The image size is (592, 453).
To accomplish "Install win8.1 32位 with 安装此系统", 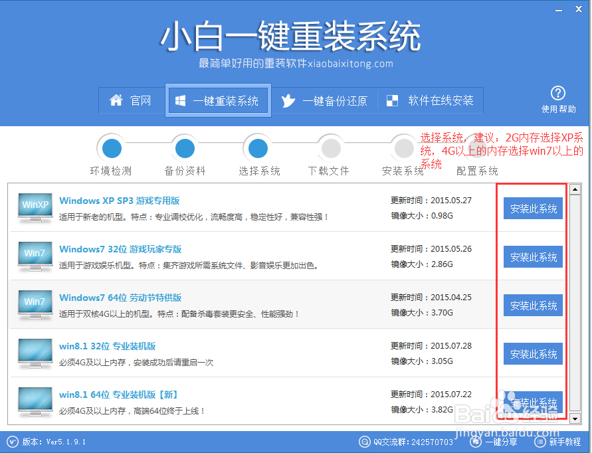I will [533, 354].
